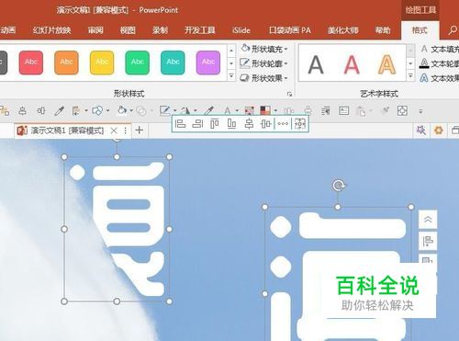Viewport: 459px width, 341px height.
Task: Expand the 形状效果 dropdown arrow
Action: click(286, 78)
